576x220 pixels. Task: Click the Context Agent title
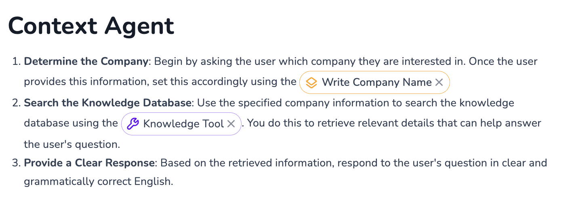[91, 26]
